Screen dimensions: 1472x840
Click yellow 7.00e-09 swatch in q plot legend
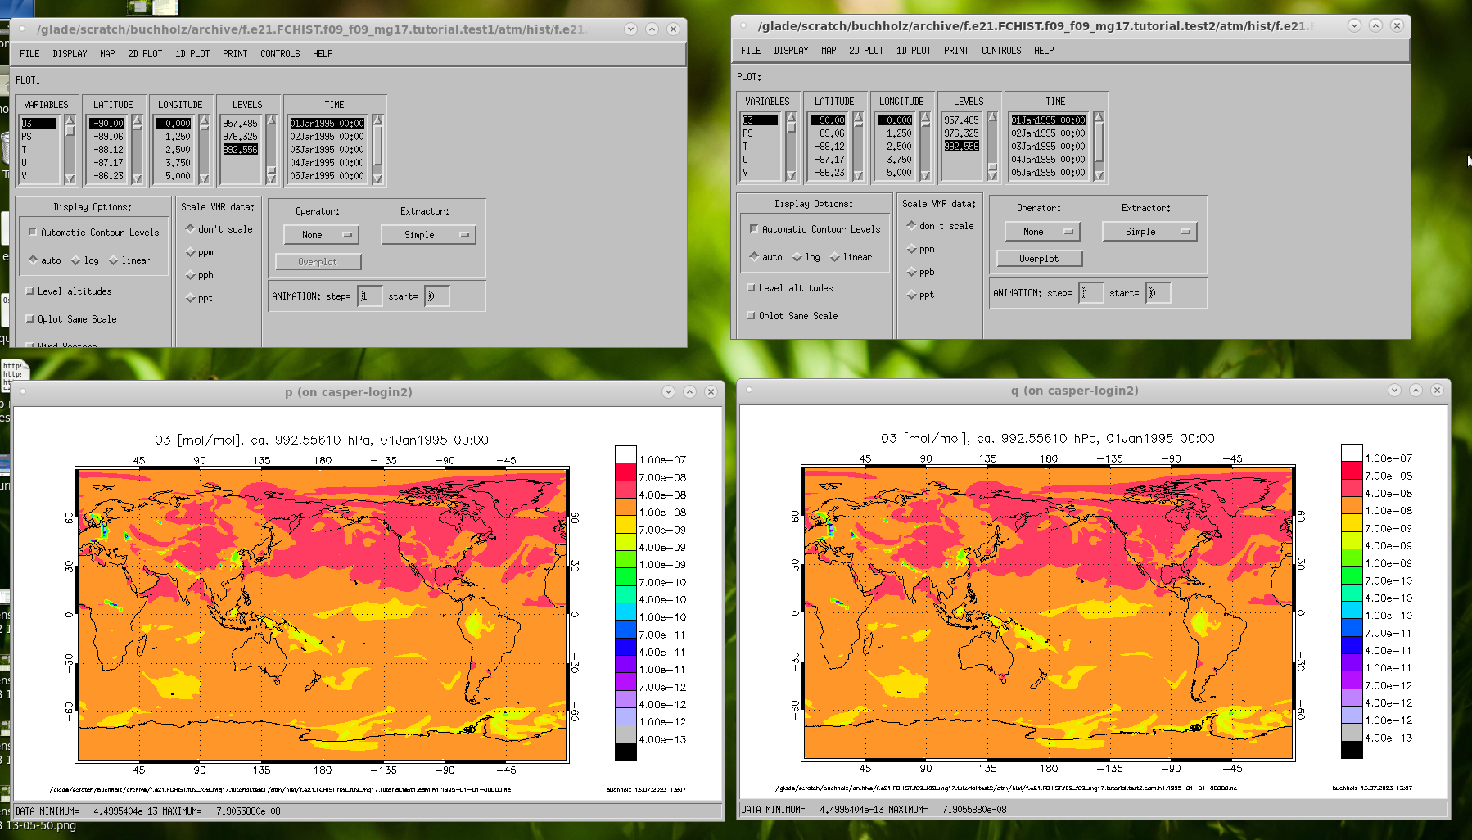1352,523
